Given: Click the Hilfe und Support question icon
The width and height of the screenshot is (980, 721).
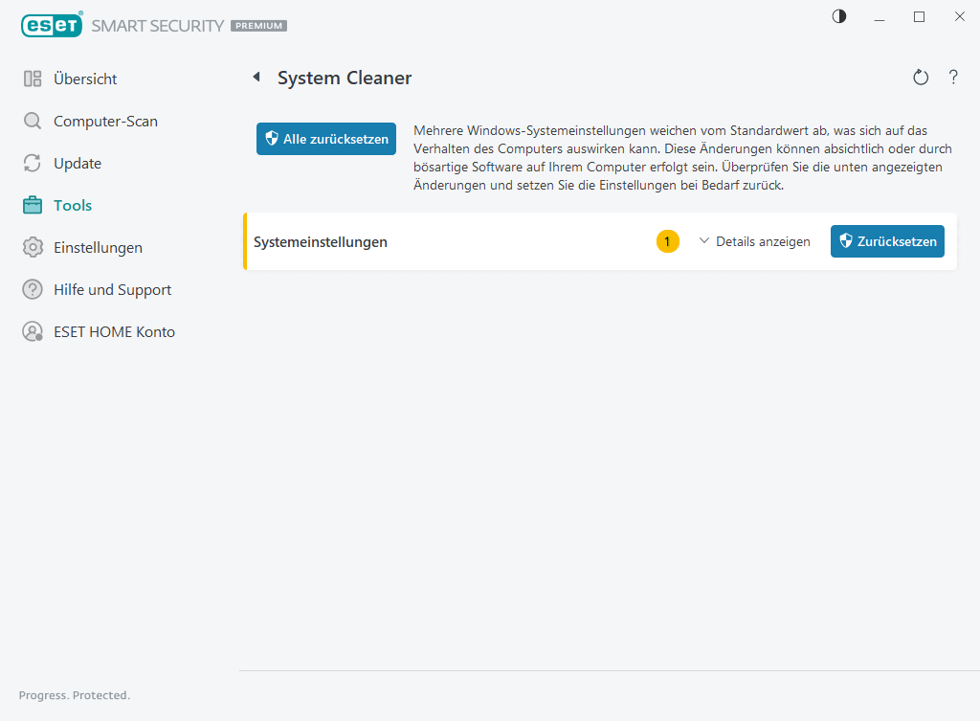Looking at the screenshot, I should (32, 289).
